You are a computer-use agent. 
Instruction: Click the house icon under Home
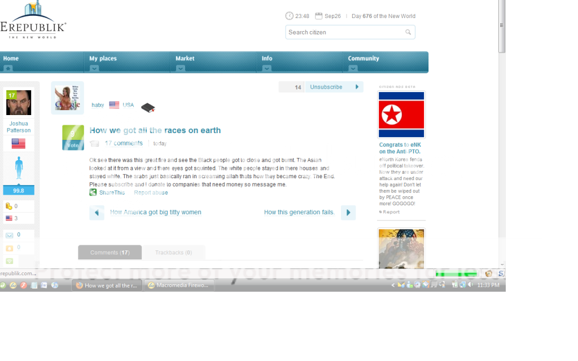pyautogui.click(x=8, y=68)
